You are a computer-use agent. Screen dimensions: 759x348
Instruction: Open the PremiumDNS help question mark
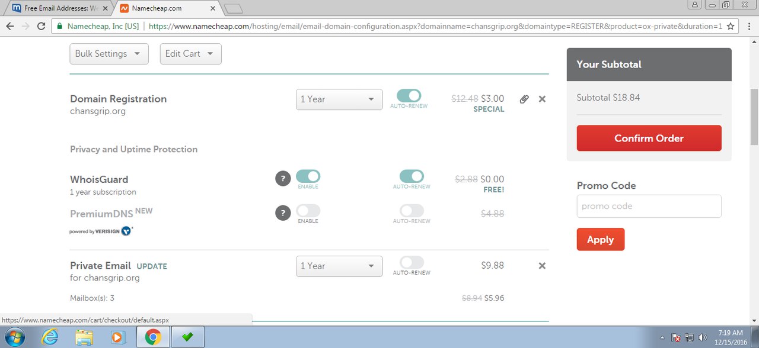click(283, 213)
